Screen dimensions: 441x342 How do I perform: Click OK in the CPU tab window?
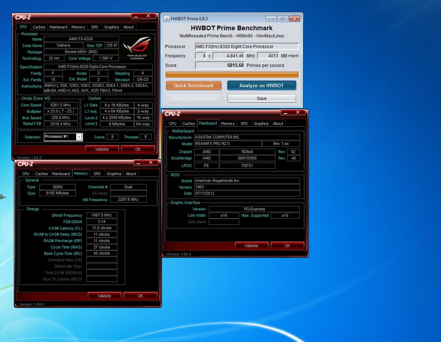tap(138, 149)
